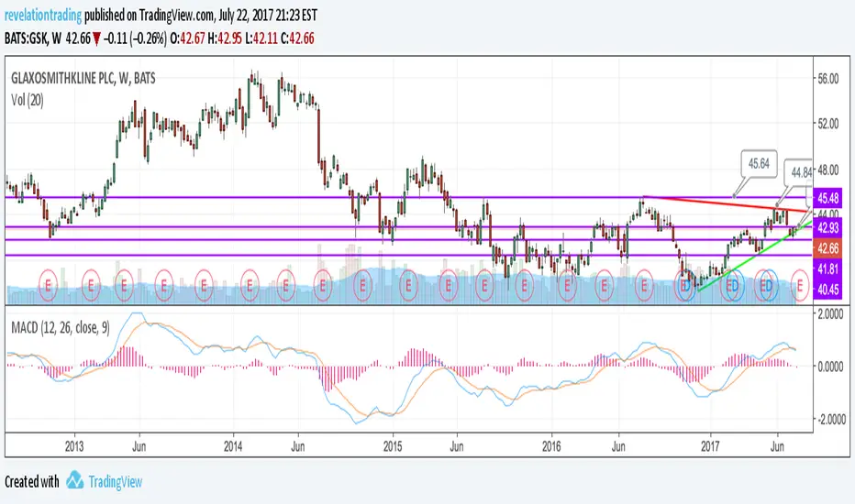
Task: Click the purple 40.45 price label
Action: tap(827, 290)
